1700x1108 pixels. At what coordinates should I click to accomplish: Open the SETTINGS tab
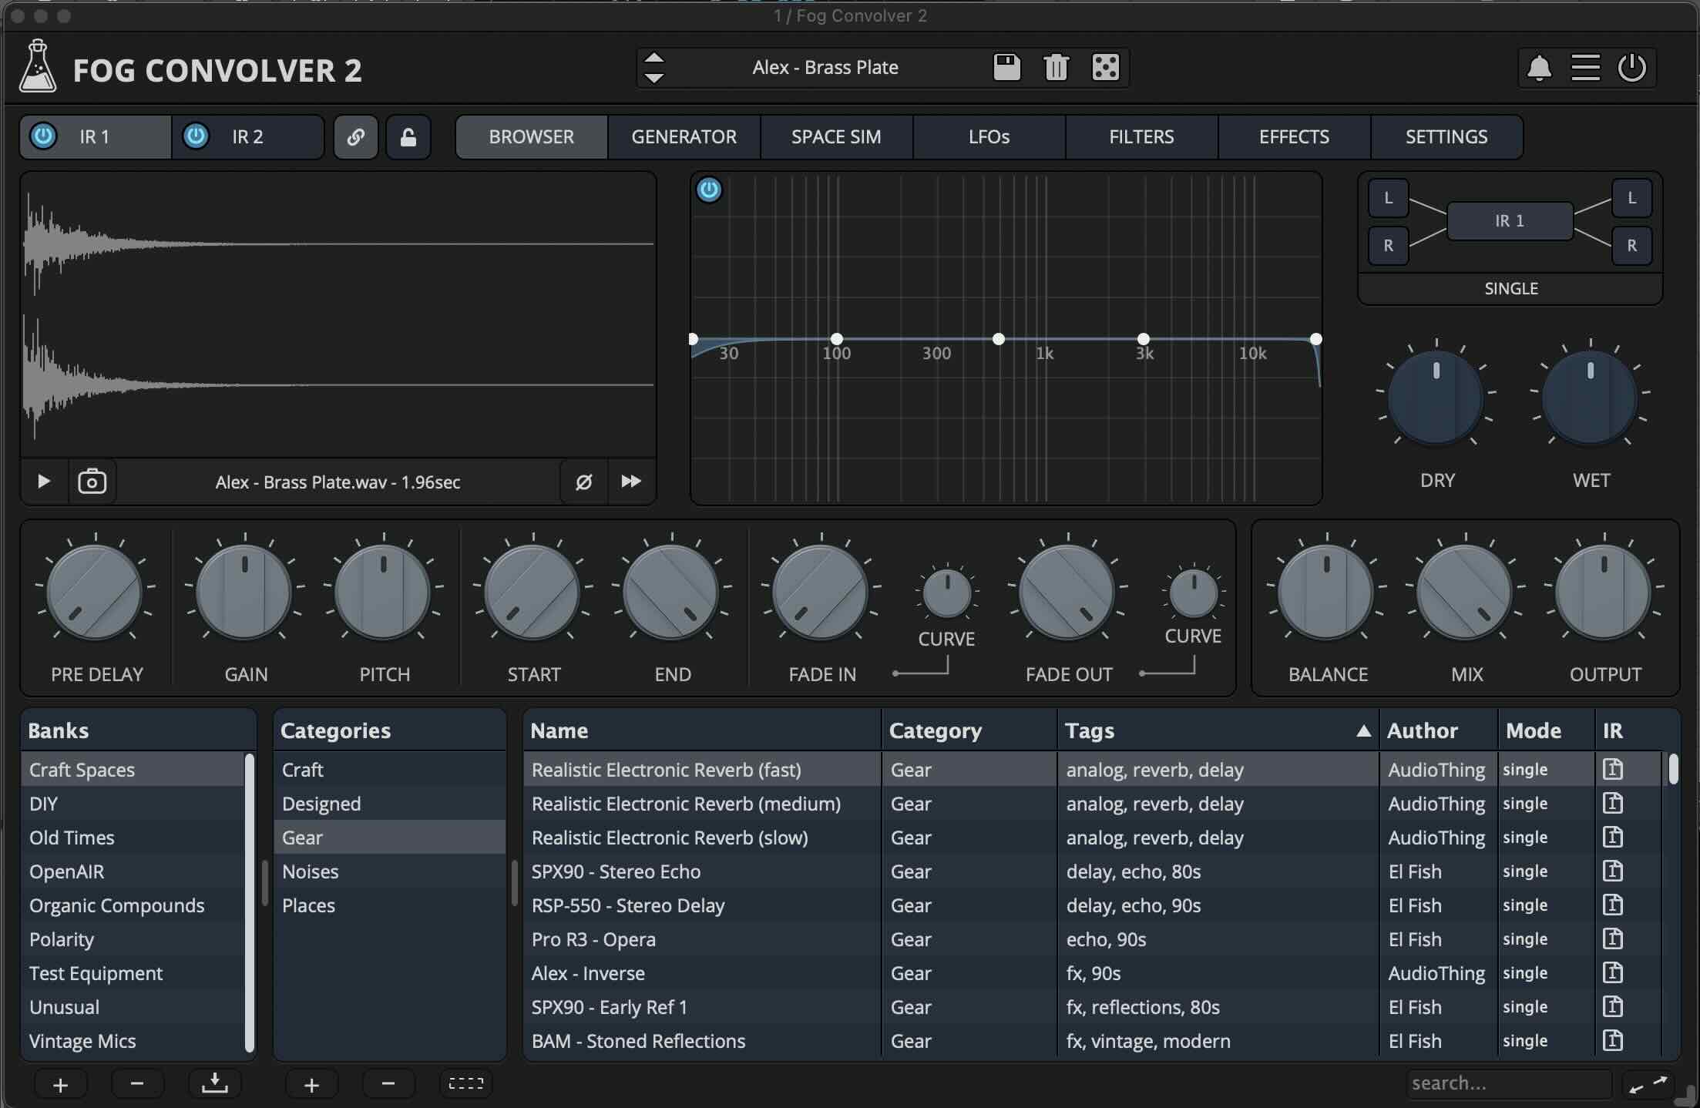click(x=1446, y=137)
